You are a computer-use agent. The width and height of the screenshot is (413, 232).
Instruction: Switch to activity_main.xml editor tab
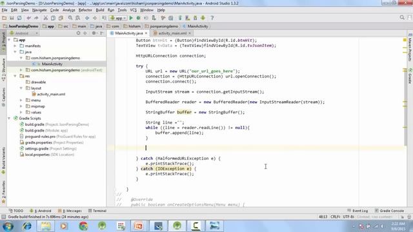click(x=172, y=33)
